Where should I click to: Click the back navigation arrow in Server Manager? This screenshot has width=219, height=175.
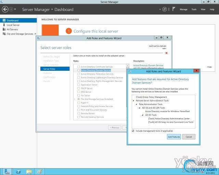tap(5, 9)
